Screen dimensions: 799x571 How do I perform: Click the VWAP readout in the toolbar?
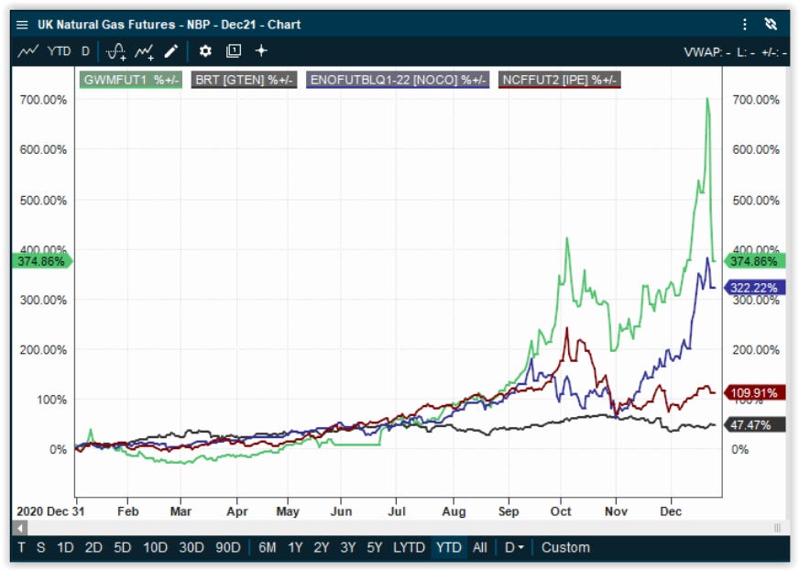tap(707, 52)
